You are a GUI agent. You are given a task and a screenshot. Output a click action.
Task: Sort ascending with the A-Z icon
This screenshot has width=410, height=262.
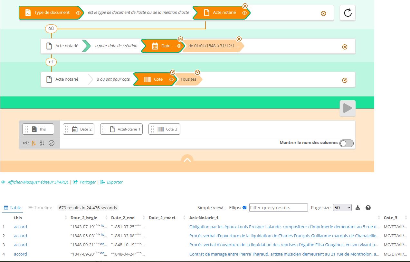[x=33, y=143]
